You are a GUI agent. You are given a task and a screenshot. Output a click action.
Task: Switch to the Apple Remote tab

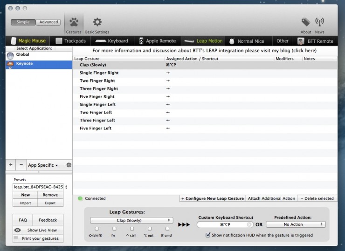158,41
